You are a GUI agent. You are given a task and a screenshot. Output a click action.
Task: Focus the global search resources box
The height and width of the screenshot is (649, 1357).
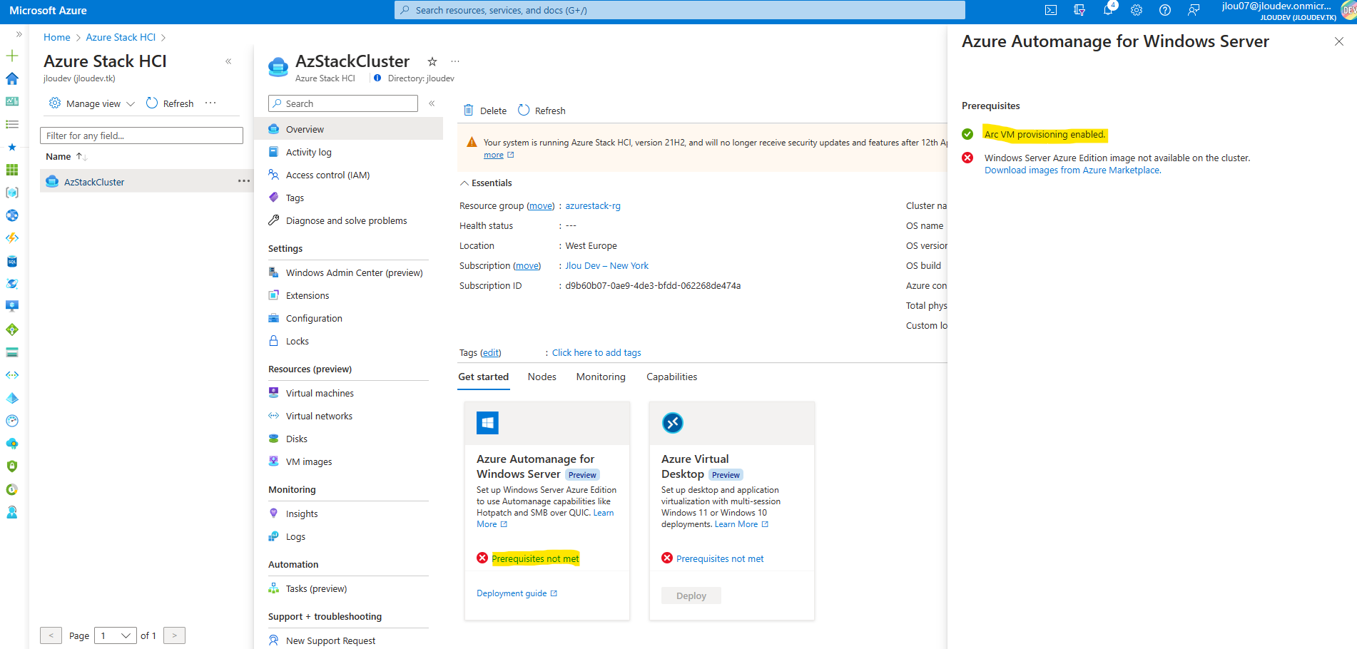click(x=680, y=10)
